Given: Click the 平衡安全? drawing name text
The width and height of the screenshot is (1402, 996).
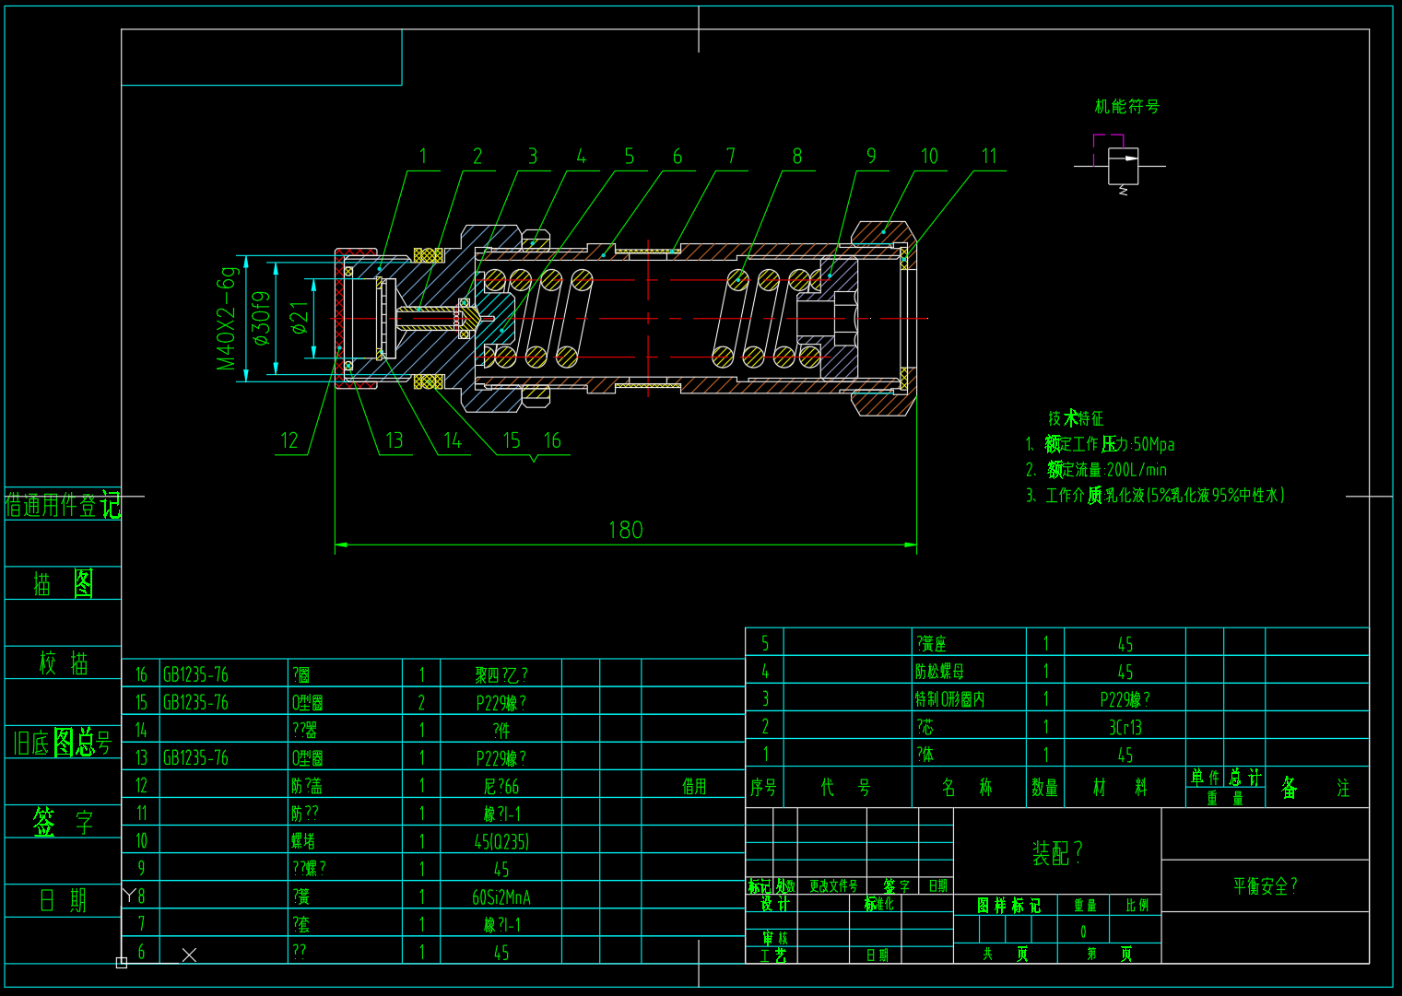Looking at the screenshot, I should (1266, 886).
